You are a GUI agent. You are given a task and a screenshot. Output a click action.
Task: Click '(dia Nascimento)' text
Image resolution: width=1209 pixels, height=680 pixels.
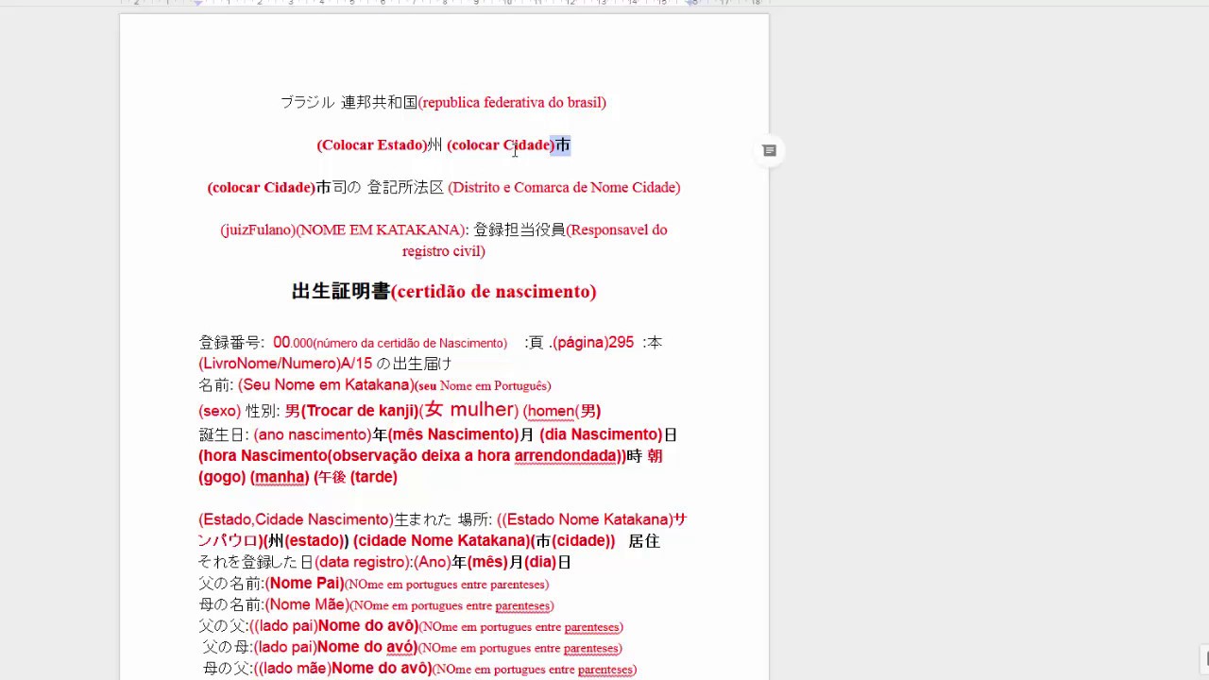[602, 434]
